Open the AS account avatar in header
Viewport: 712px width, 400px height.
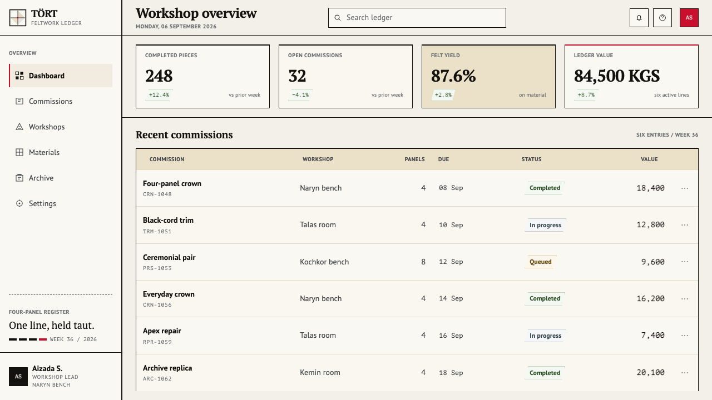click(689, 18)
